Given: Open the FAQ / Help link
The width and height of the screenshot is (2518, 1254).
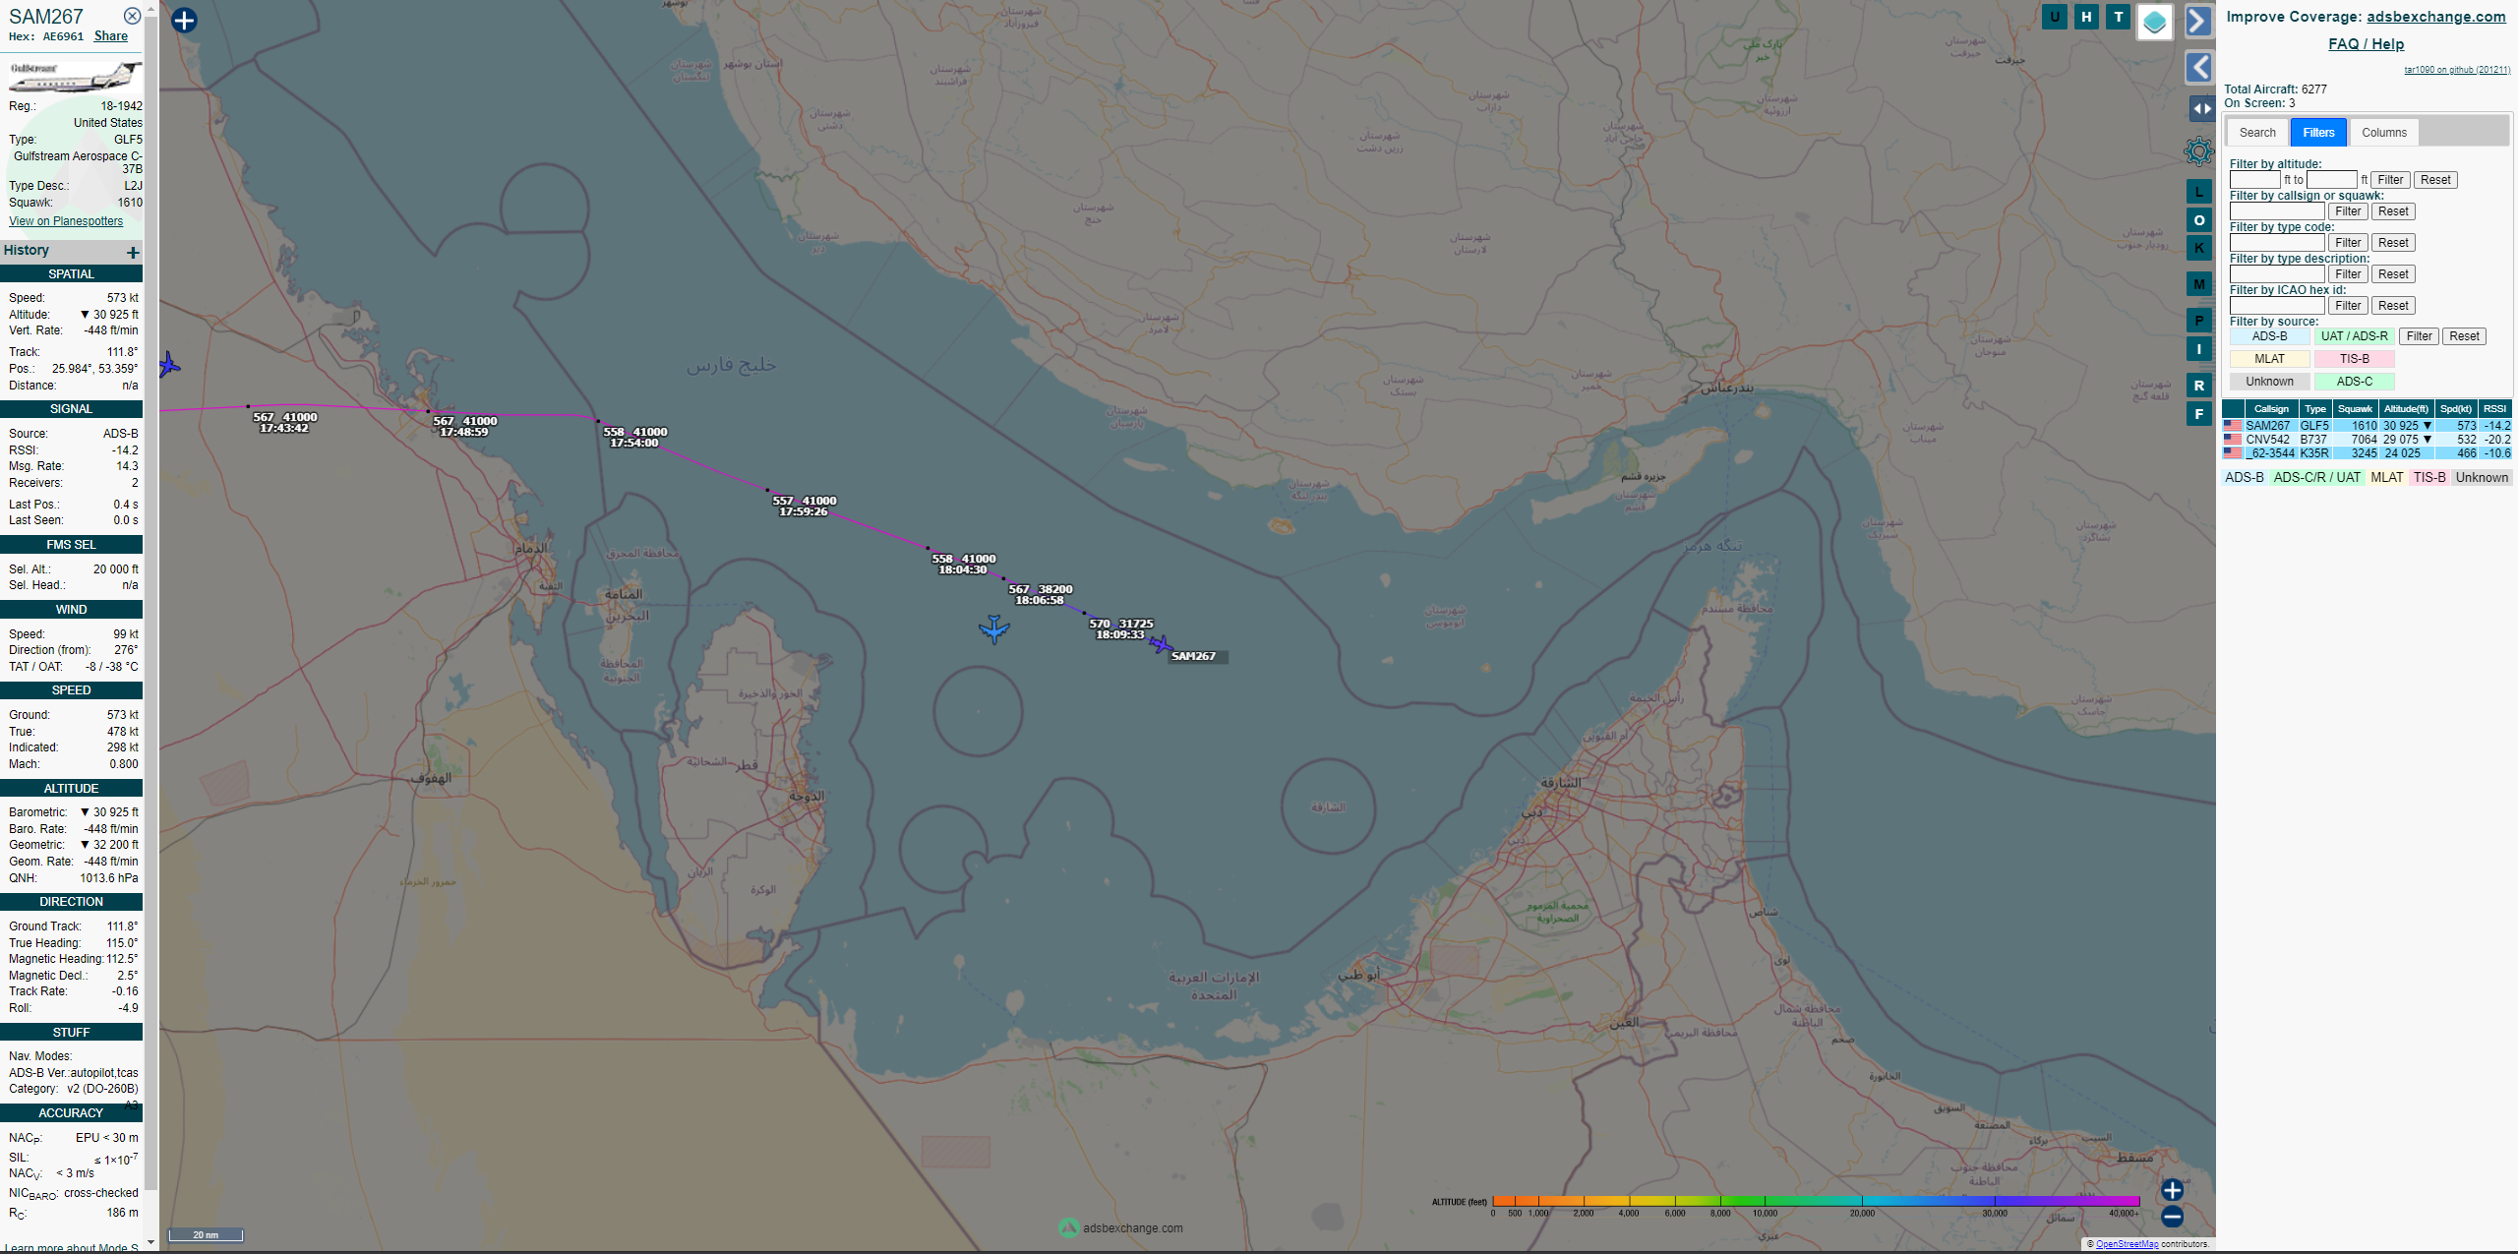Looking at the screenshot, I should click(x=2366, y=44).
